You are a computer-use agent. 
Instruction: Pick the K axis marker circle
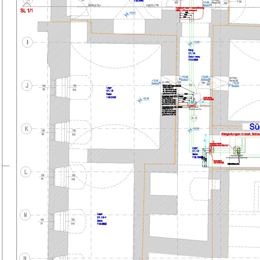(x=26, y=129)
